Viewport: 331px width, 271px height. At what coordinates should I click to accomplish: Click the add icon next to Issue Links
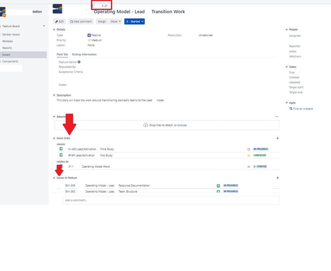pos(278,138)
